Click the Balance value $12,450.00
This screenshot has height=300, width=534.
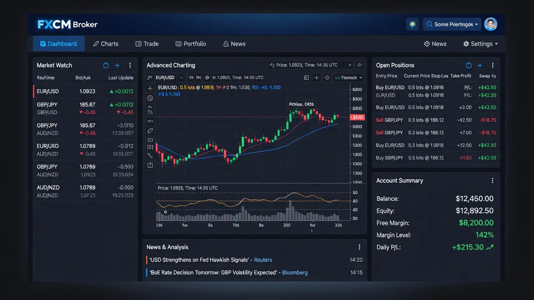coord(474,199)
